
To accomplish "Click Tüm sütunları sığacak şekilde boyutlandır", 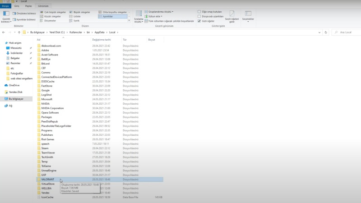I will (x=169, y=21).
